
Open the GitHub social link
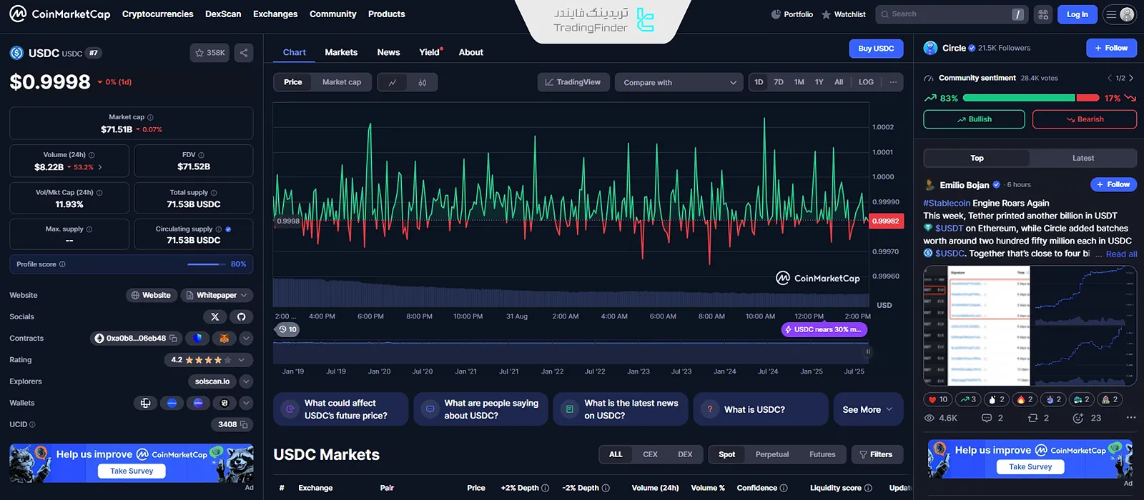click(x=241, y=316)
